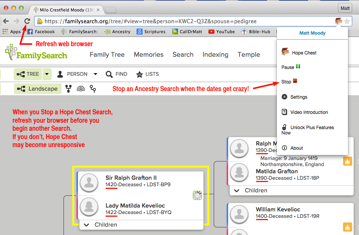The width and height of the screenshot is (359, 235).
Task: Choose Unlock Plus Features Now
Action: pos(308,130)
